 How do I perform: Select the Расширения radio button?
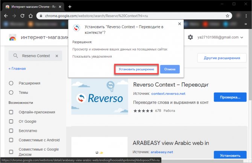(x=11, y=83)
